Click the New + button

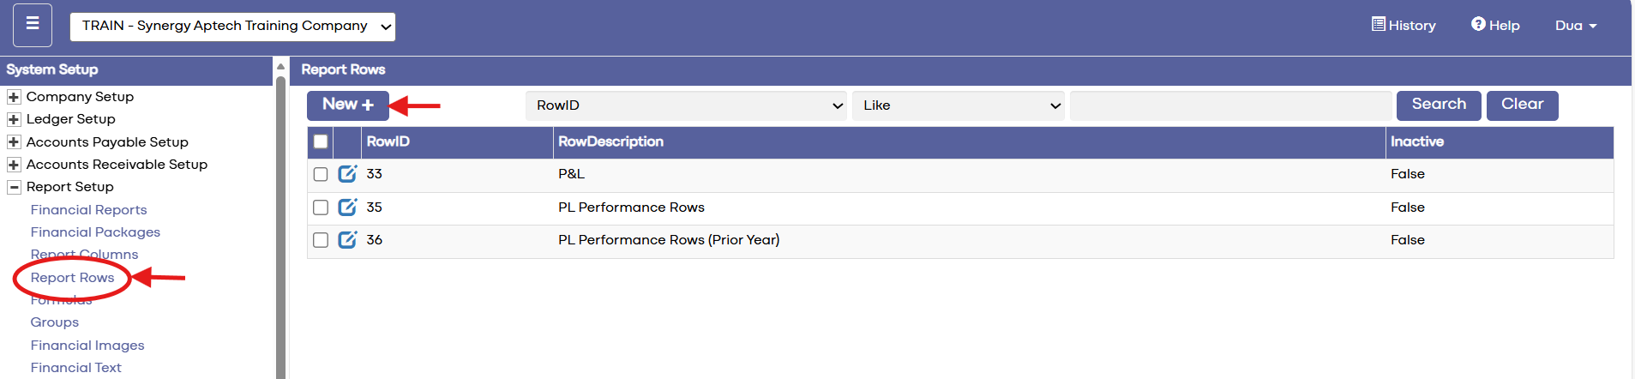point(348,105)
